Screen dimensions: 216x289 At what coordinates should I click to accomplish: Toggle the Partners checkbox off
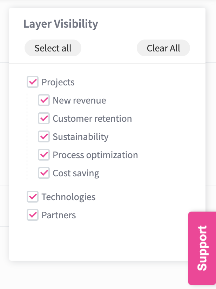pos(33,215)
